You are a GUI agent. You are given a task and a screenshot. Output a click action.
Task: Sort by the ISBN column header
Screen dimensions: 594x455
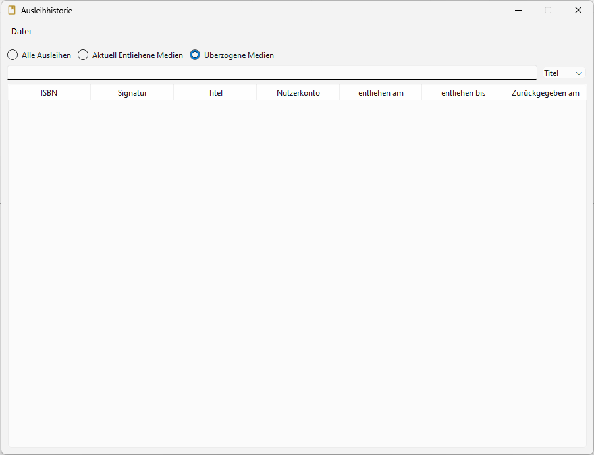[x=49, y=93]
